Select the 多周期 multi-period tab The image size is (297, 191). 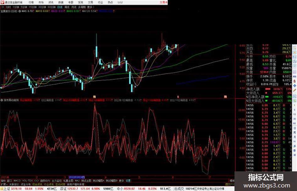[x=82, y=7]
